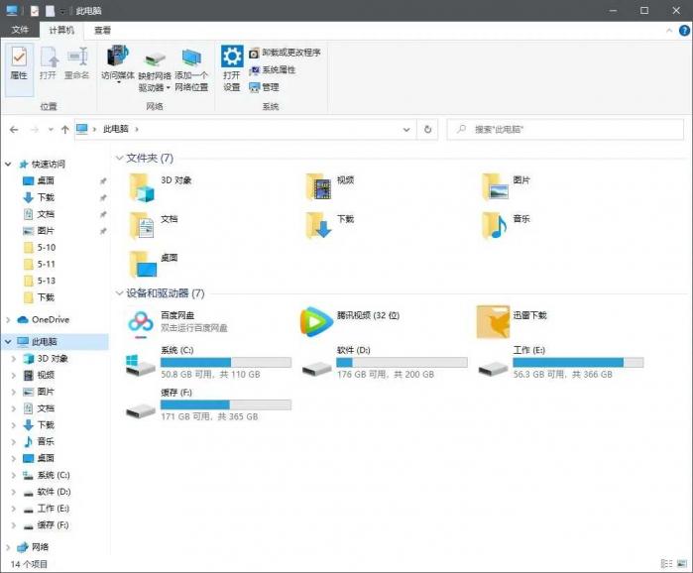This screenshot has height=573, width=693.
Task: Select 缓存 (F:) in navigation tree
Action: point(47,525)
